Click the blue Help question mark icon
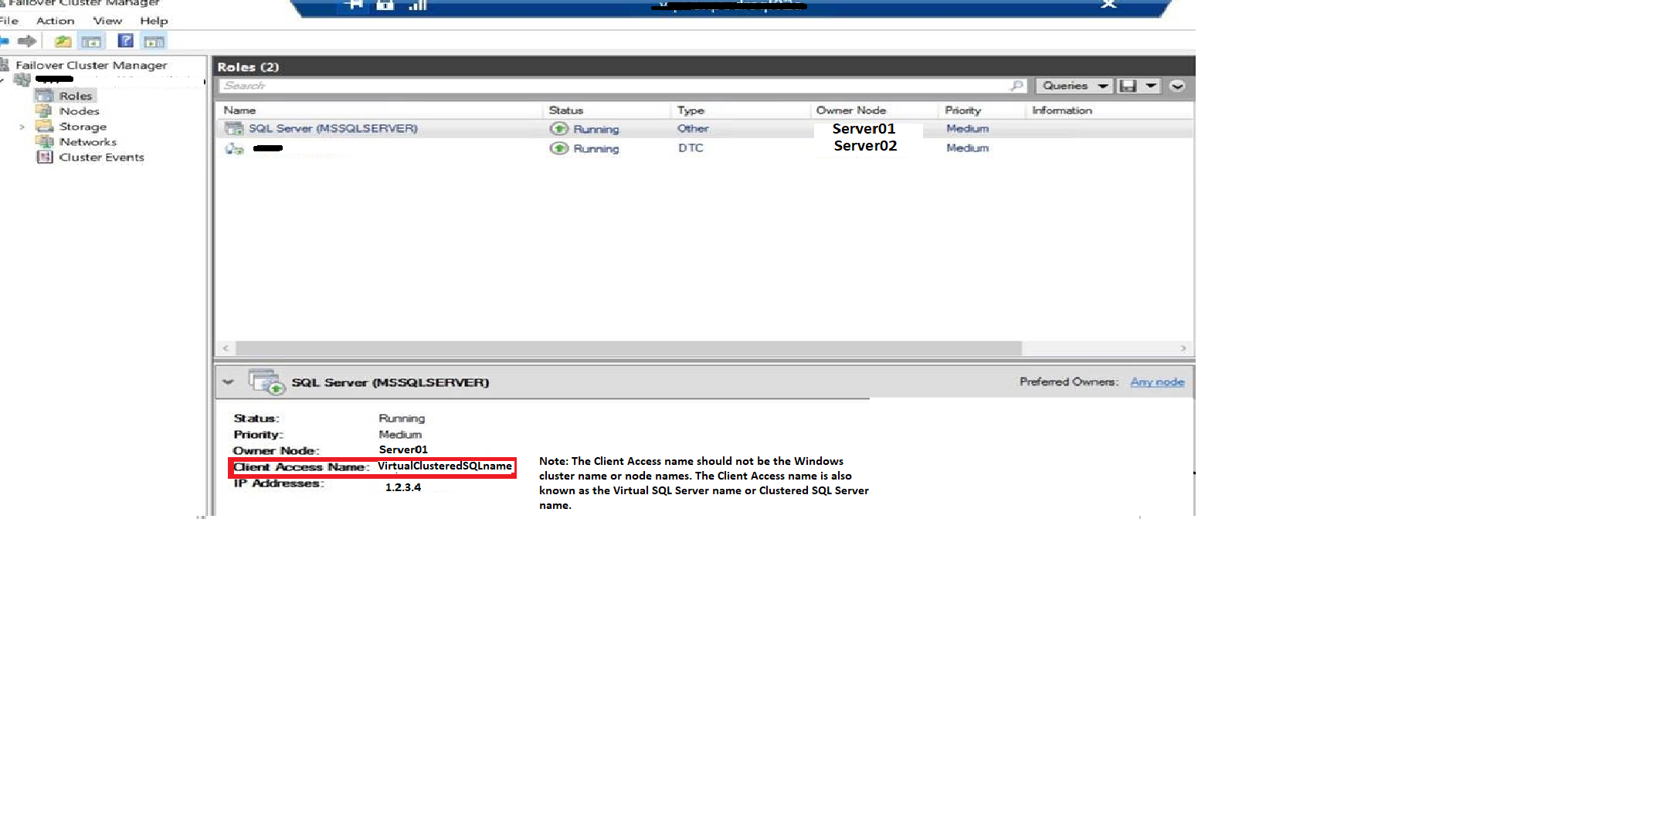This screenshot has height=834, width=1673. tap(125, 41)
